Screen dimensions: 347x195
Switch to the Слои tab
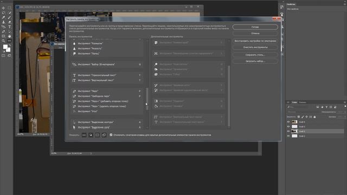point(294,102)
